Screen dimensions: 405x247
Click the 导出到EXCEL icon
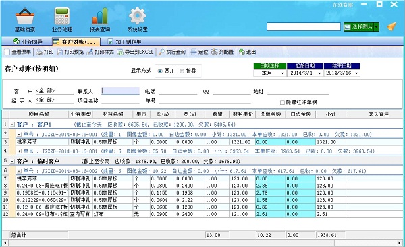pos(120,52)
